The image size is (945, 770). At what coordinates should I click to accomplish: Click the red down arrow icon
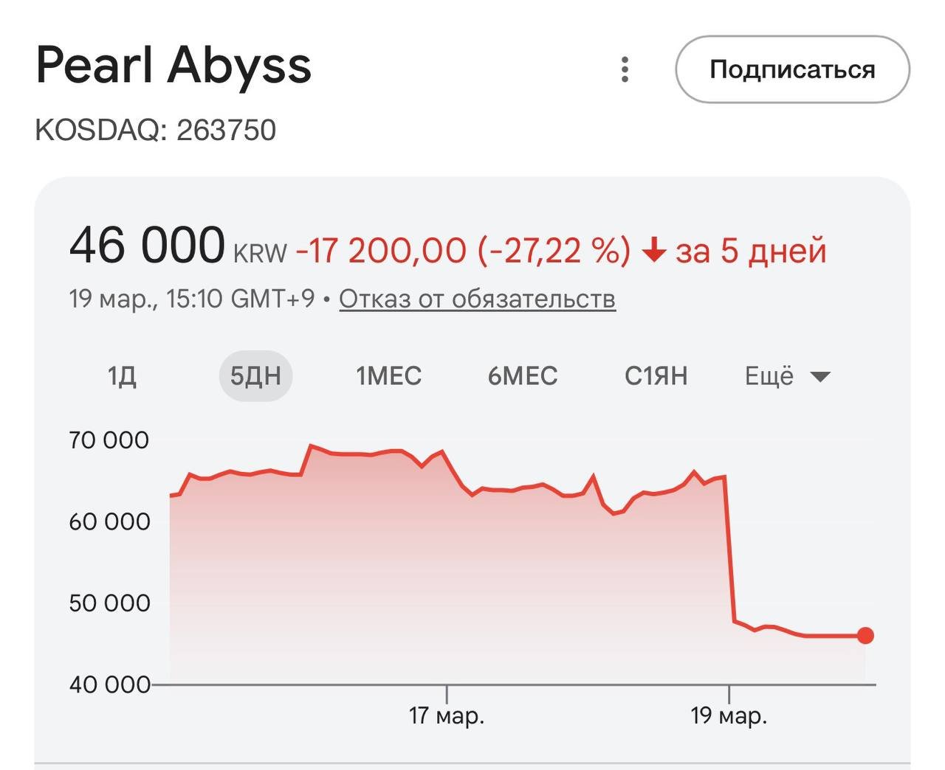coord(654,252)
